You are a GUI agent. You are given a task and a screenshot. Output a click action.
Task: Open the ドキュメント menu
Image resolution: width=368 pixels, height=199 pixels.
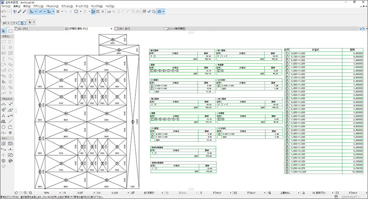coord(52,6)
